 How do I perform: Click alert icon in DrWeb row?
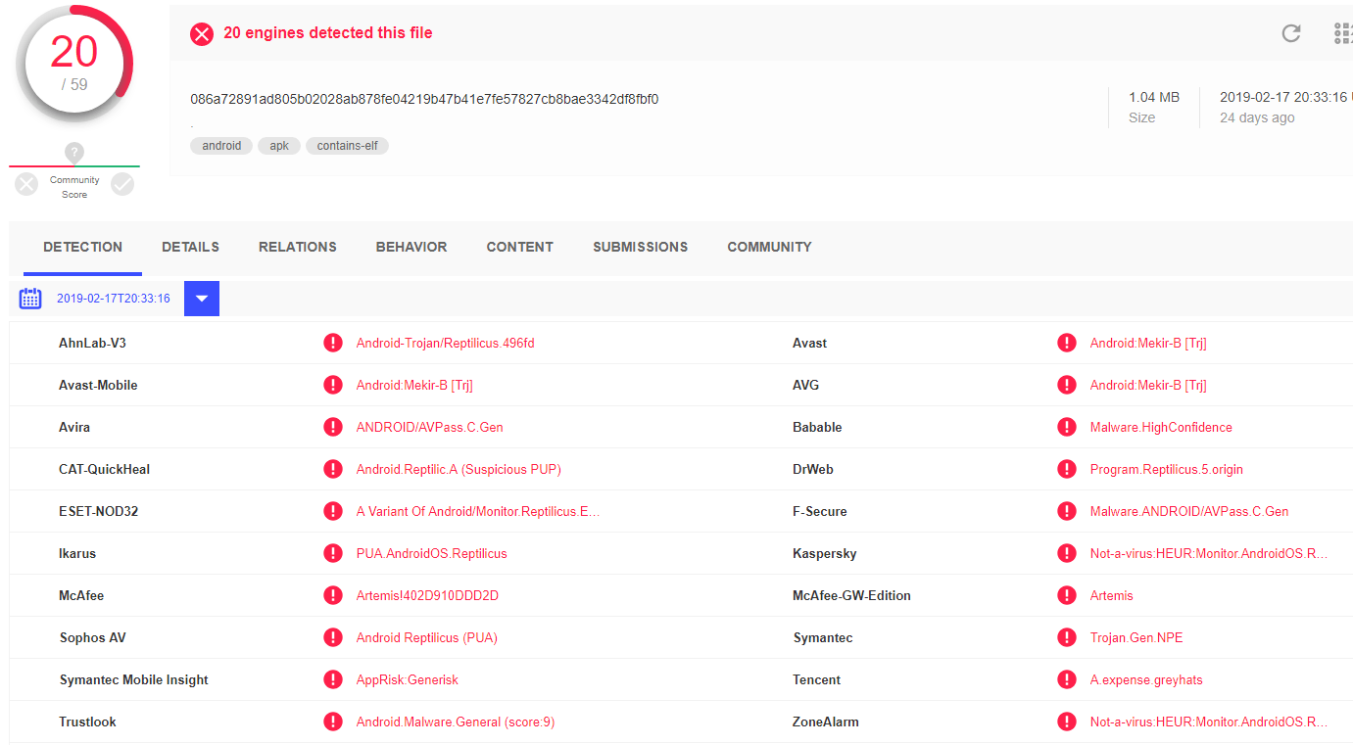tap(1067, 469)
